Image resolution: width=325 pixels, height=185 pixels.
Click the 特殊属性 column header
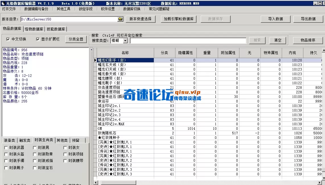coord(271,53)
